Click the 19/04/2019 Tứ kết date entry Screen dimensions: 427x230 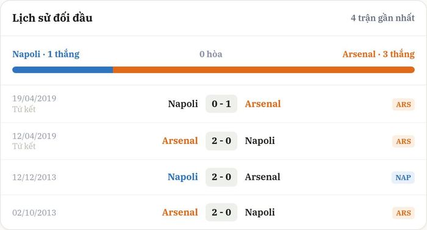[x=34, y=104]
